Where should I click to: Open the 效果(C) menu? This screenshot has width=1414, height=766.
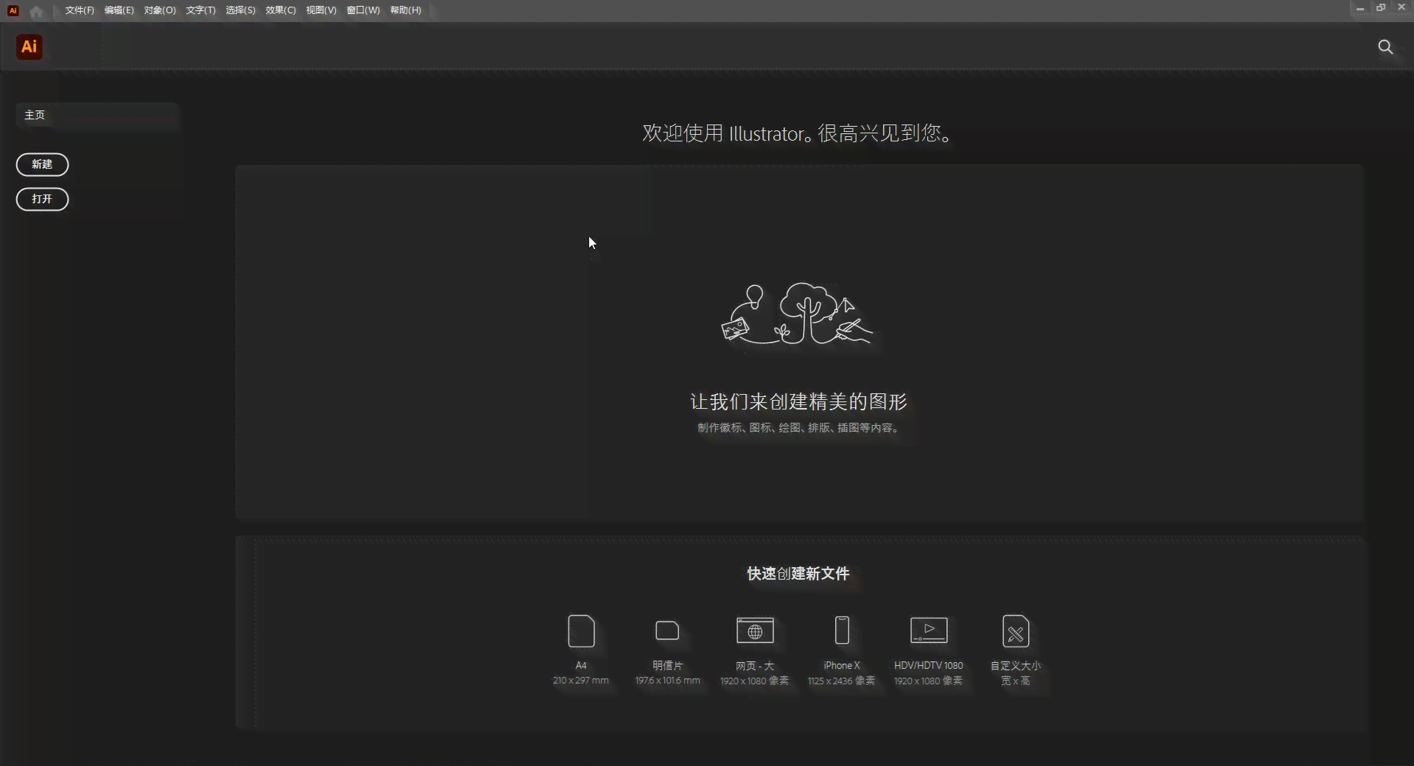[281, 10]
